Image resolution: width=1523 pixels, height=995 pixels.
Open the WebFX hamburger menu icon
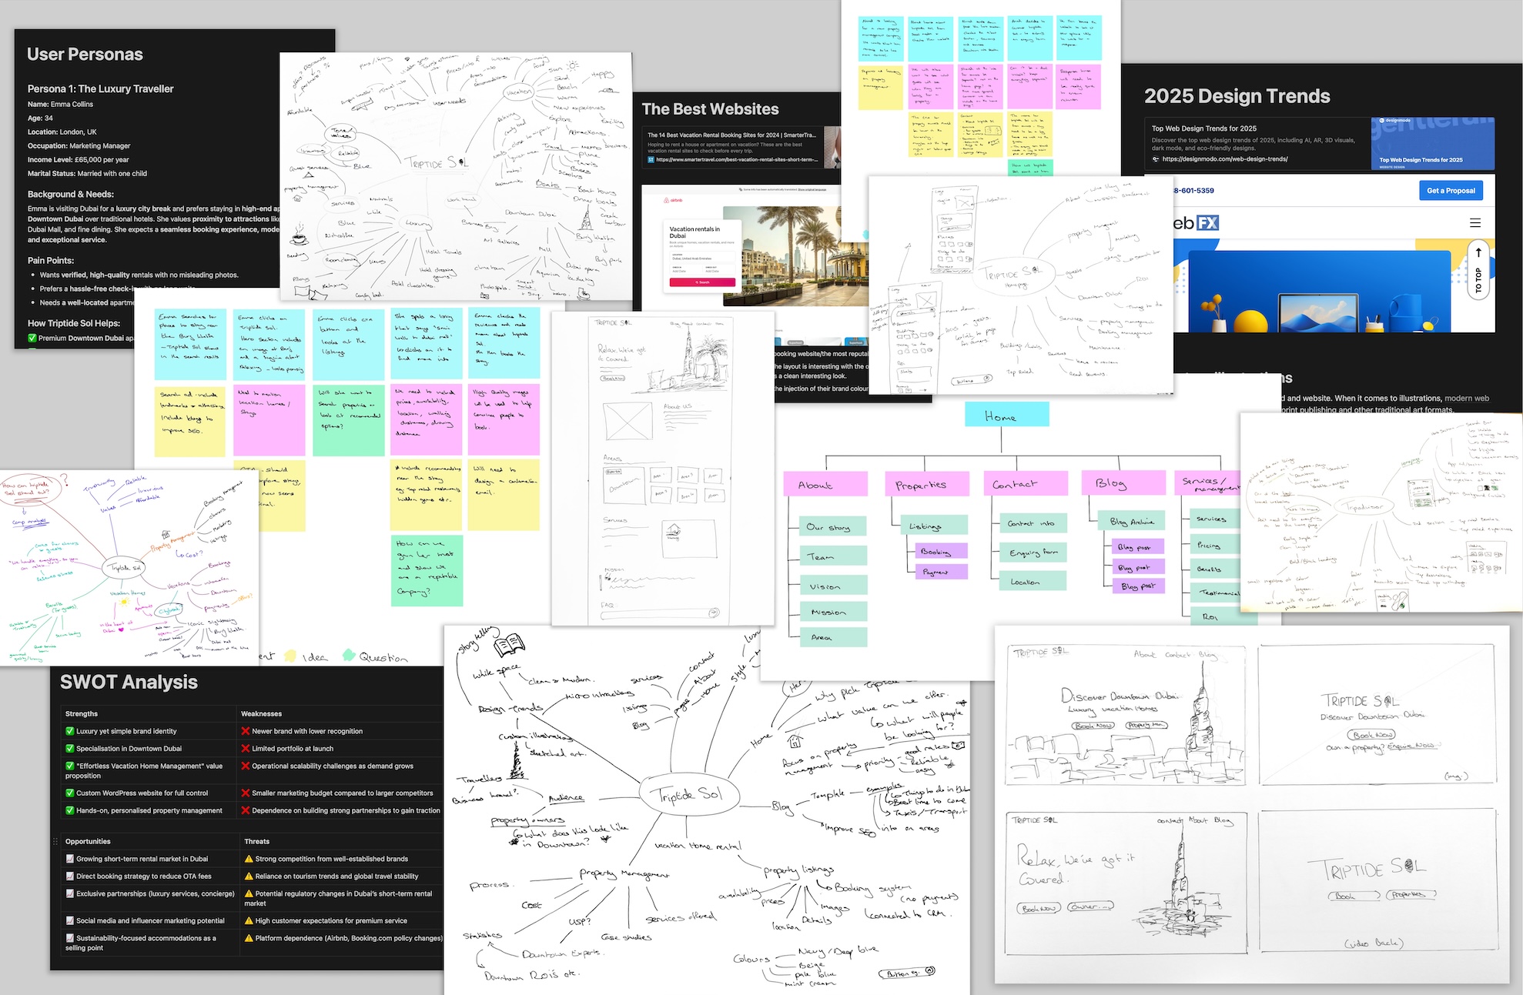click(1474, 223)
